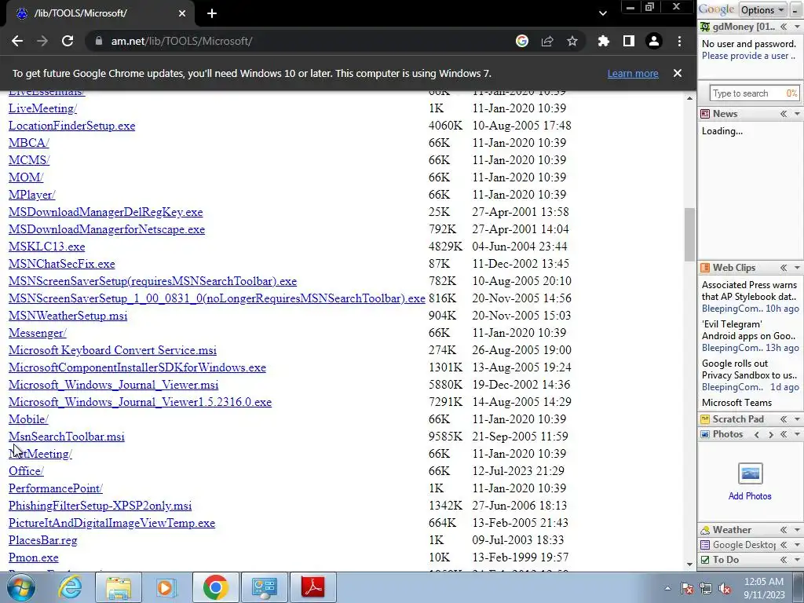This screenshot has width=804, height=603.
Task: Toggle the Chrome side panel icon
Action: click(629, 41)
